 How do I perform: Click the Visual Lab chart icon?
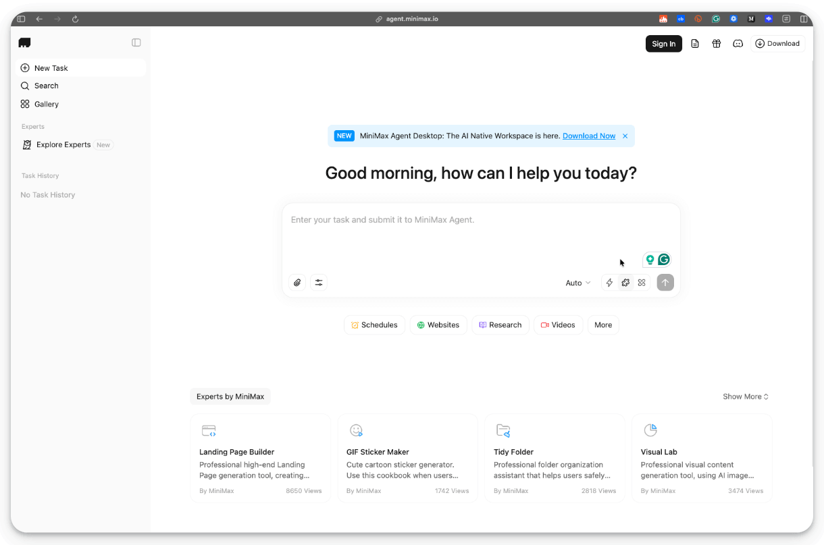tap(650, 430)
